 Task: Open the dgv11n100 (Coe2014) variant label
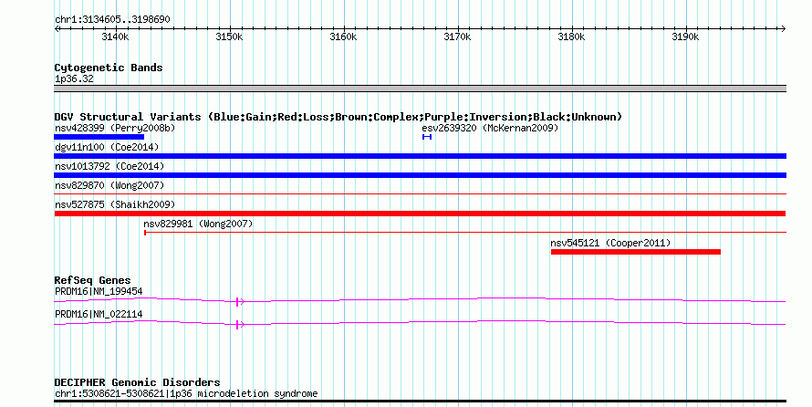pos(107,147)
